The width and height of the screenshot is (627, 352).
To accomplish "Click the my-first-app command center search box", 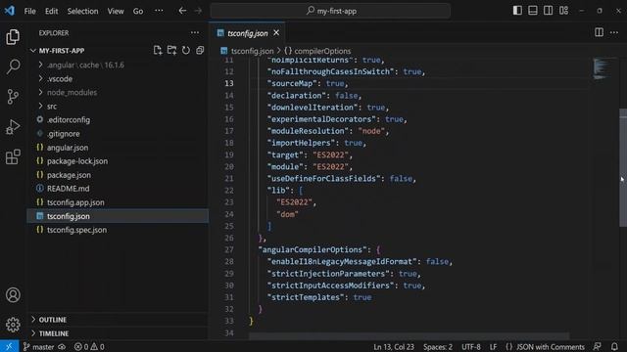I will point(330,11).
